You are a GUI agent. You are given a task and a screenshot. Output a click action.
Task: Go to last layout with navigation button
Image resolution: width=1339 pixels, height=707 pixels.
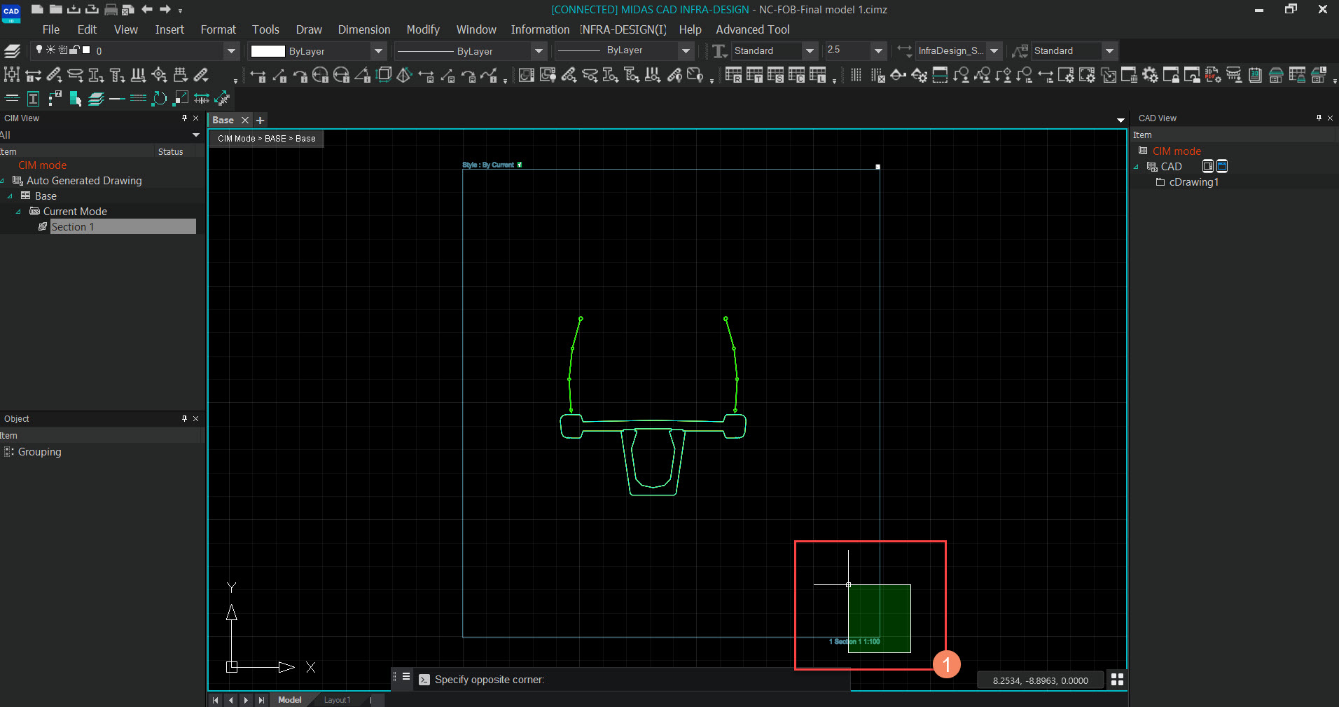point(261,700)
